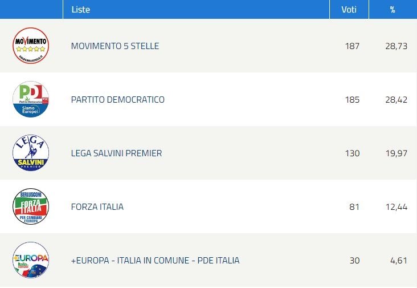The width and height of the screenshot is (417, 288).
Task: Open MOVIMENTO 5 STELLE list name
Action: pos(115,46)
